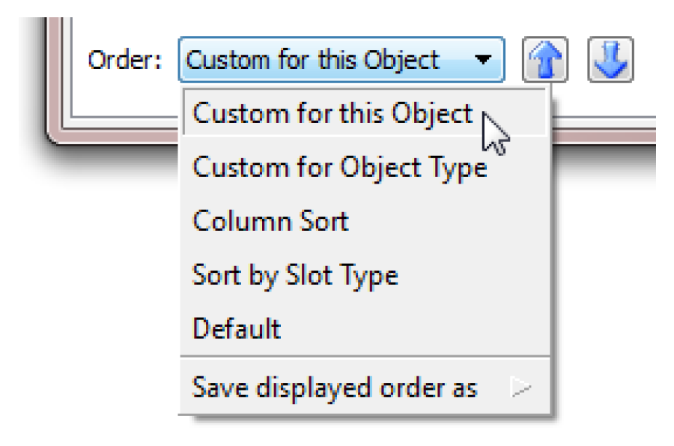Reset slot order with Default entry
Viewport: 674px width, 446px height.
click(x=237, y=328)
